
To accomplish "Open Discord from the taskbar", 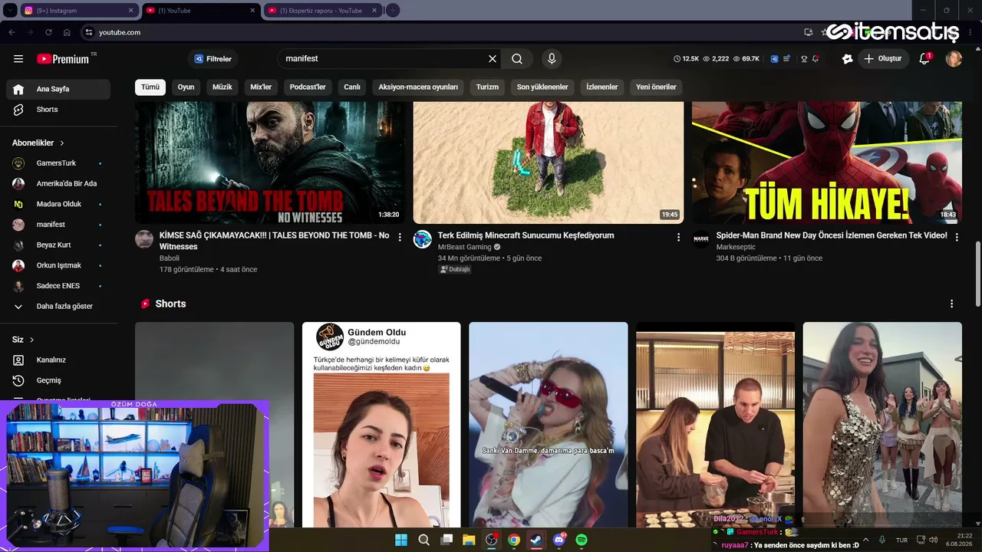I will (x=559, y=540).
